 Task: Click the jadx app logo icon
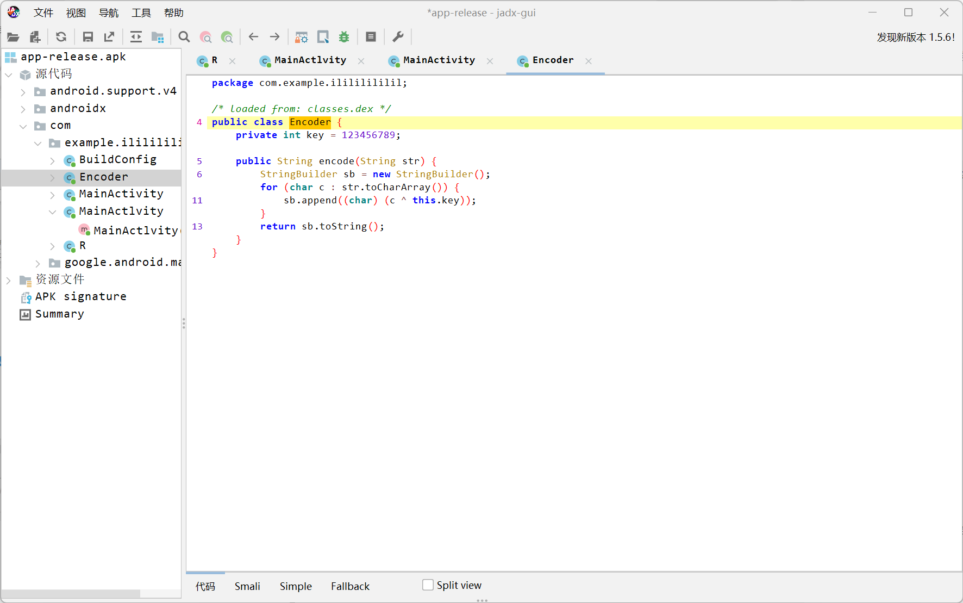[14, 12]
